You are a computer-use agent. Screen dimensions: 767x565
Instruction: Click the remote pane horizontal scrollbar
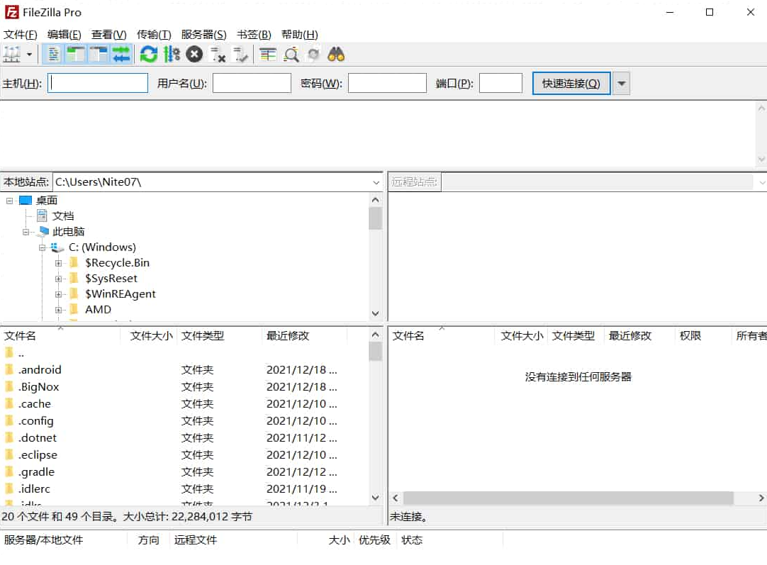click(x=568, y=498)
